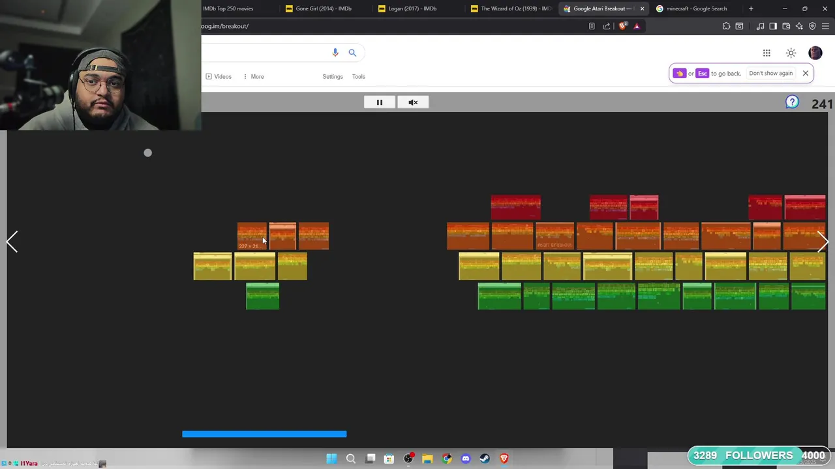Open a new browser tab
The width and height of the screenshot is (835, 469).
point(751,8)
